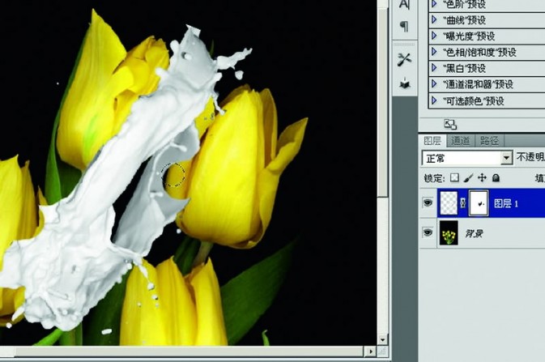
Task: Expand the "色相/饱和度"预设 triangle
Action: [x=434, y=52]
